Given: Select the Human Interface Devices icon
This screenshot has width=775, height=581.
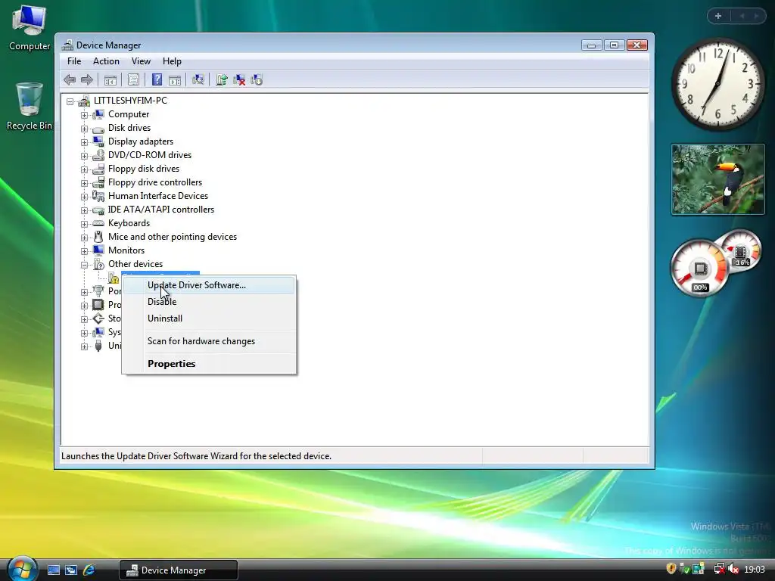Looking at the screenshot, I should click(98, 196).
